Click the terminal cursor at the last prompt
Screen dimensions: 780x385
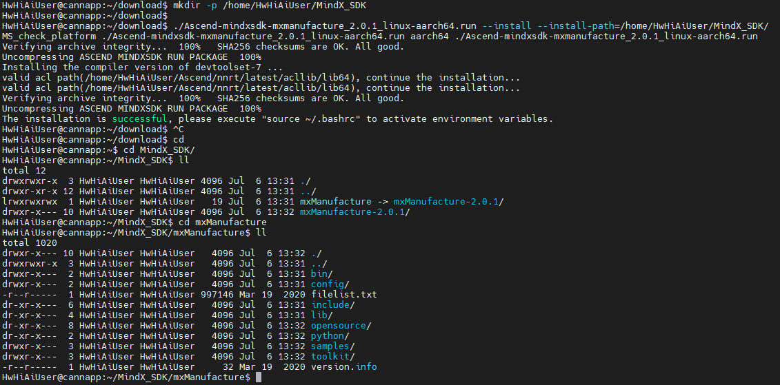point(259,377)
